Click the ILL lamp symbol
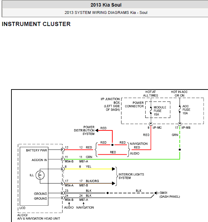This screenshot has width=208, height=222. (x=40, y=175)
